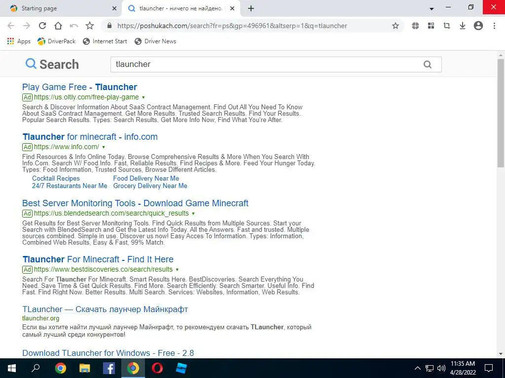Screen dimensions: 505x378
Task: Open DriverPack bookmark
Action: click(56, 41)
